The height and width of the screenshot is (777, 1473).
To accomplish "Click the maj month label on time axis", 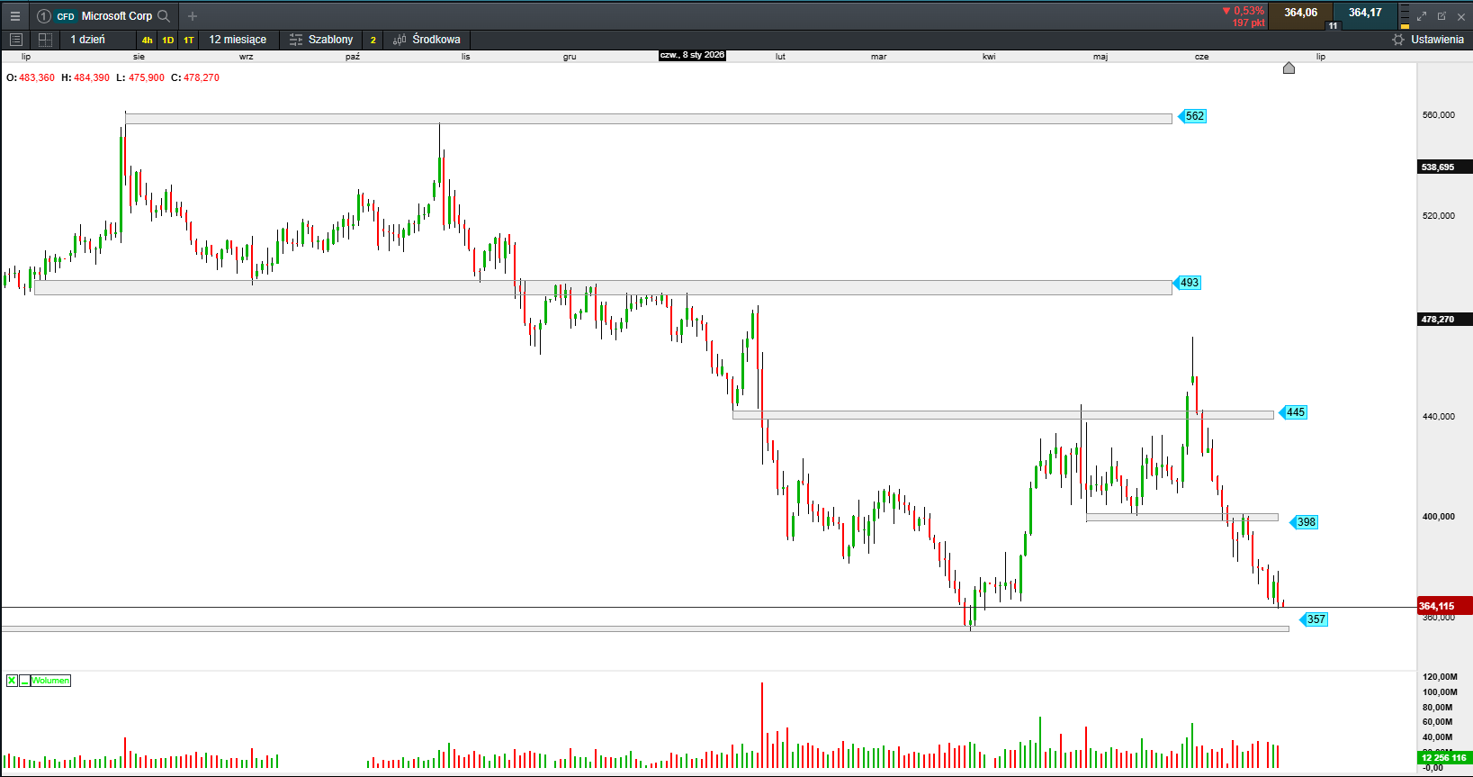I will point(1100,57).
